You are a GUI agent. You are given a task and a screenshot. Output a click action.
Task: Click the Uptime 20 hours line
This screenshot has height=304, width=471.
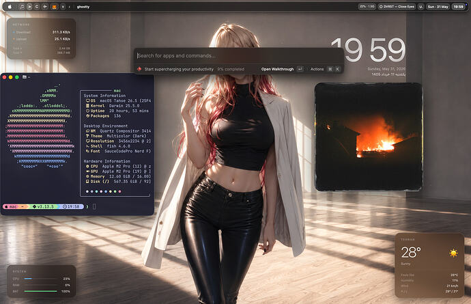[117, 111]
